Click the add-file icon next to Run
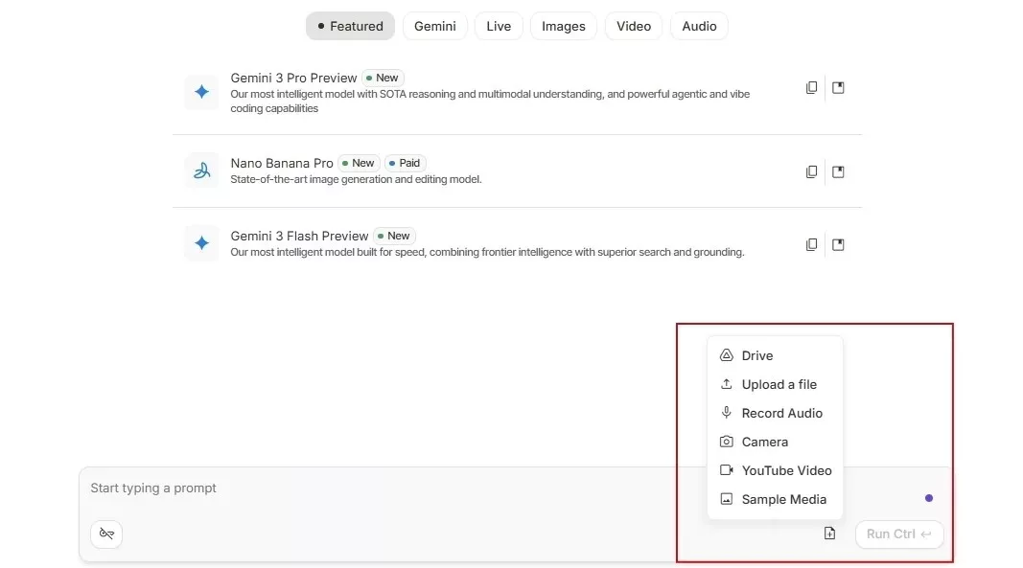The image size is (1023, 568). (x=829, y=534)
